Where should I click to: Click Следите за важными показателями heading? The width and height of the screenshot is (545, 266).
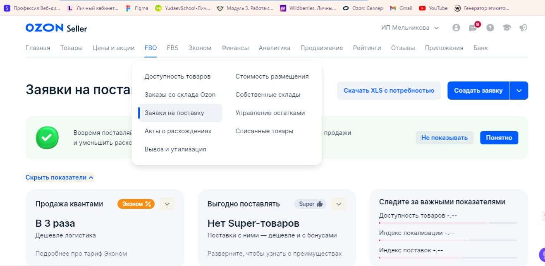tap(442, 202)
